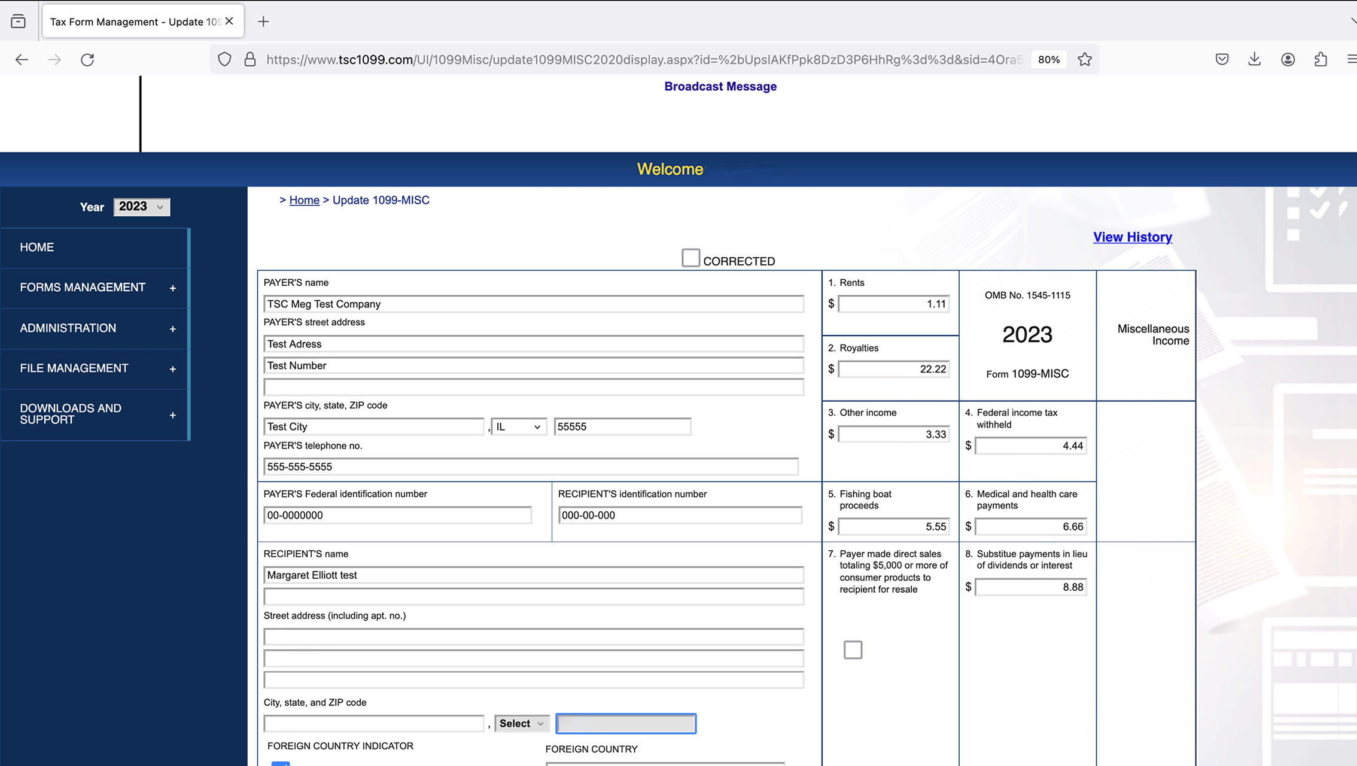Expand File Management plus sign
The width and height of the screenshot is (1357, 766).
pos(173,369)
